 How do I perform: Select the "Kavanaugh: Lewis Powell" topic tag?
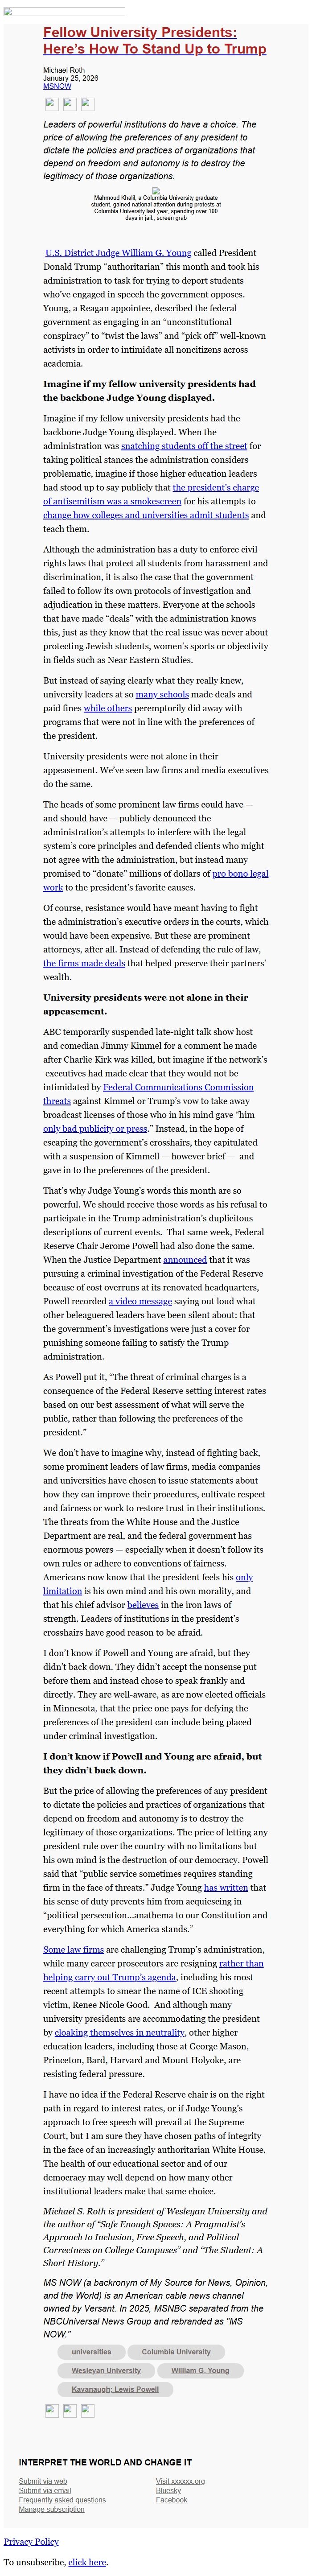pos(115,2389)
